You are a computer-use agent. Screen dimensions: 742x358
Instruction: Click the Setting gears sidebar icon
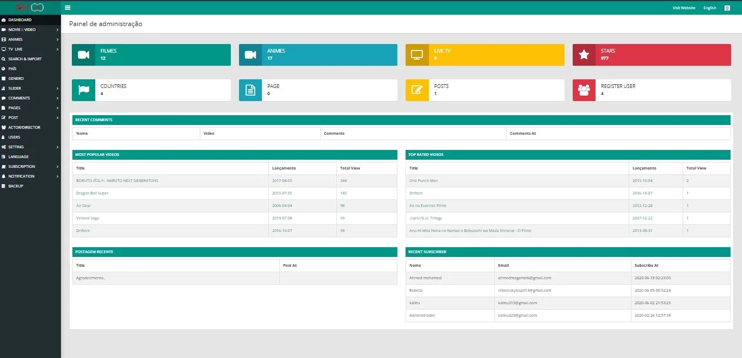point(4,147)
